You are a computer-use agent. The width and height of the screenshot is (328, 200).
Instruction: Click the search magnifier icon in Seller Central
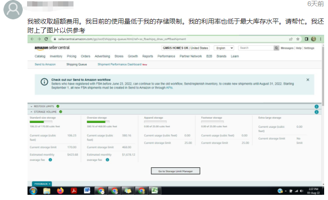[x=276, y=48]
